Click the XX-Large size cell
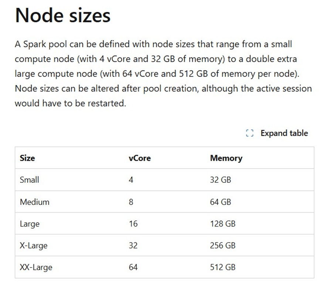Screen dimensions: 331x283 click(36, 267)
